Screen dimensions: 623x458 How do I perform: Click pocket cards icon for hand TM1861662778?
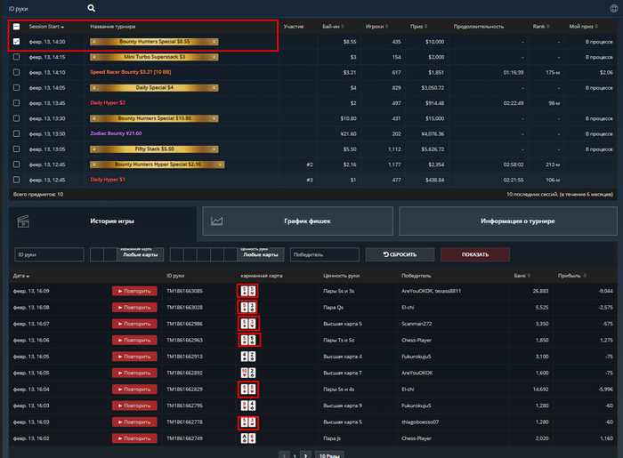click(x=248, y=422)
